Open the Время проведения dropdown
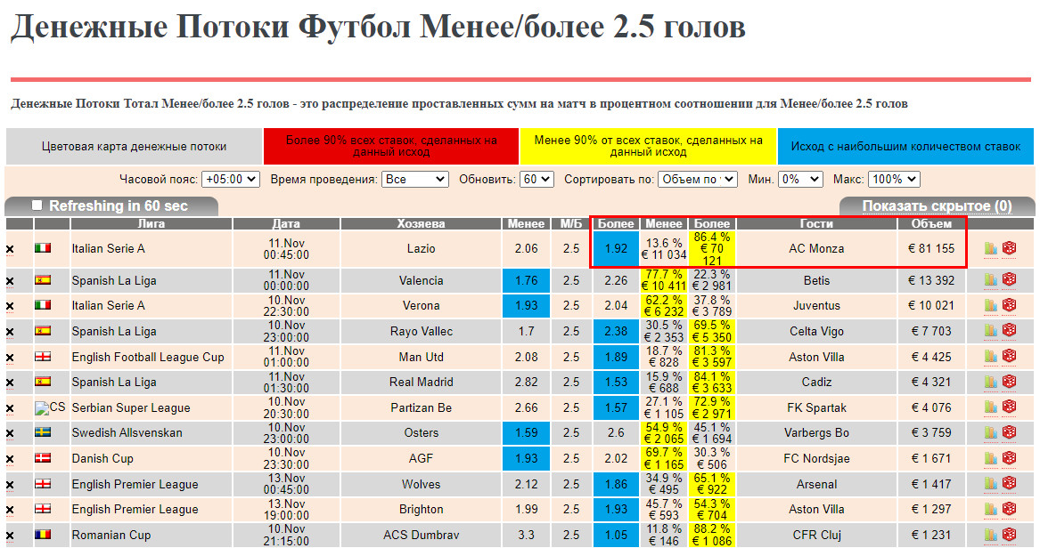This screenshot has width=1040, height=548. [415, 180]
